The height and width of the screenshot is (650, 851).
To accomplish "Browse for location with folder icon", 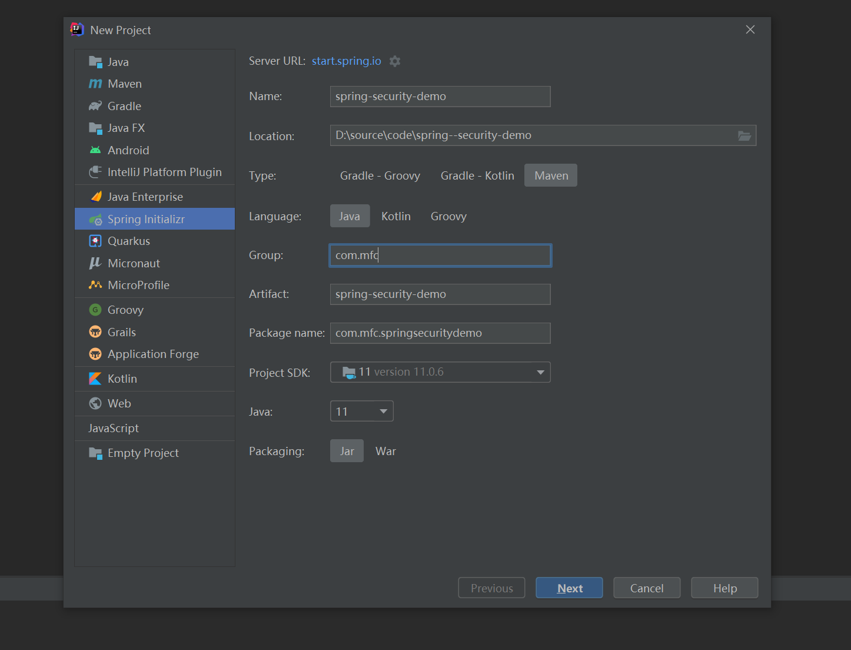I will (744, 136).
